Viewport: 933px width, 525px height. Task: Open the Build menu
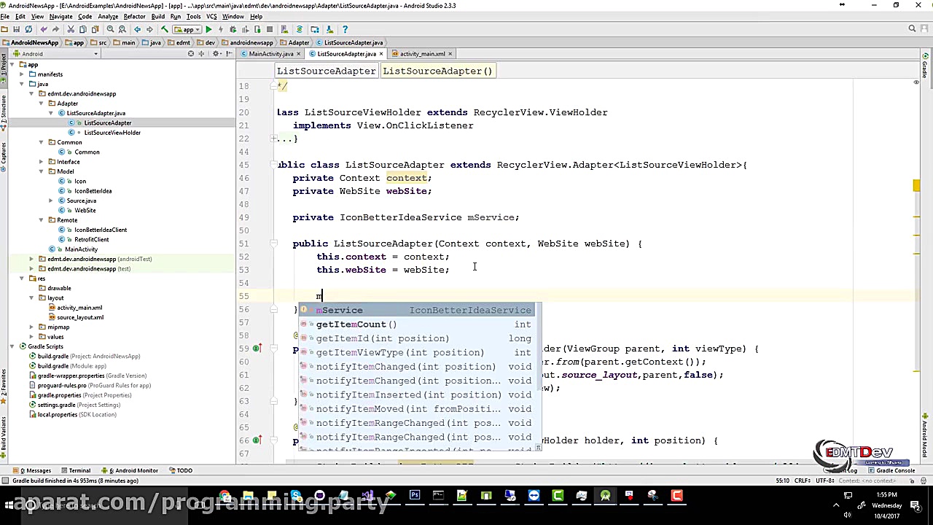coord(157,16)
